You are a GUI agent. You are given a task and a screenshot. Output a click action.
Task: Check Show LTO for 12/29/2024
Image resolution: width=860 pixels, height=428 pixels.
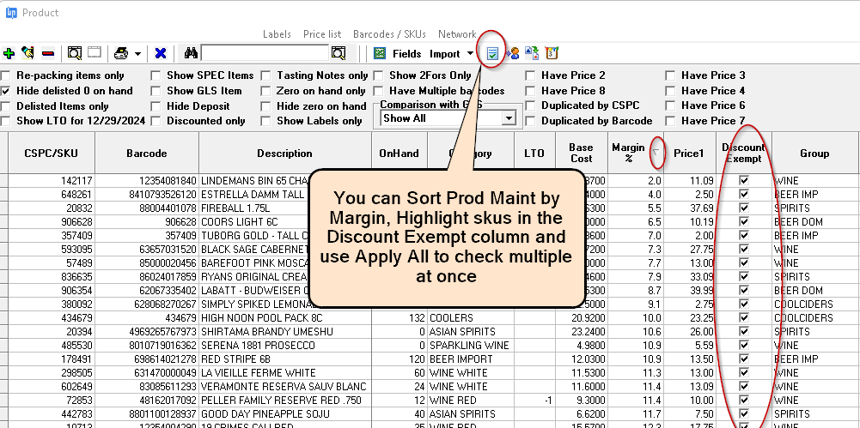(6, 121)
